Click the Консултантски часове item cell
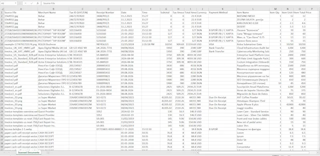Viewport: 320px width, 156px height. click(x=253, y=73)
